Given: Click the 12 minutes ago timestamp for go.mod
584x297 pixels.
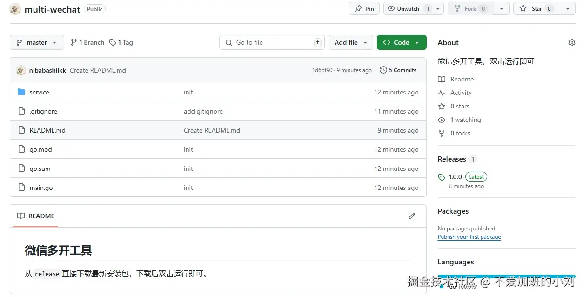Looking at the screenshot, I should pyautogui.click(x=396, y=149).
